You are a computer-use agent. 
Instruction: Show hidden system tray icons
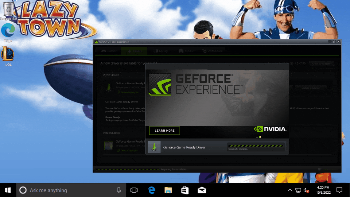click(290, 190)
